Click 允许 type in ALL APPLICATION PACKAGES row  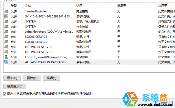point(14,62)
